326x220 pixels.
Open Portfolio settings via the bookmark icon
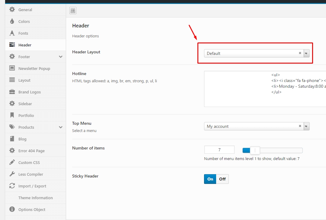(x=12, y=115)
